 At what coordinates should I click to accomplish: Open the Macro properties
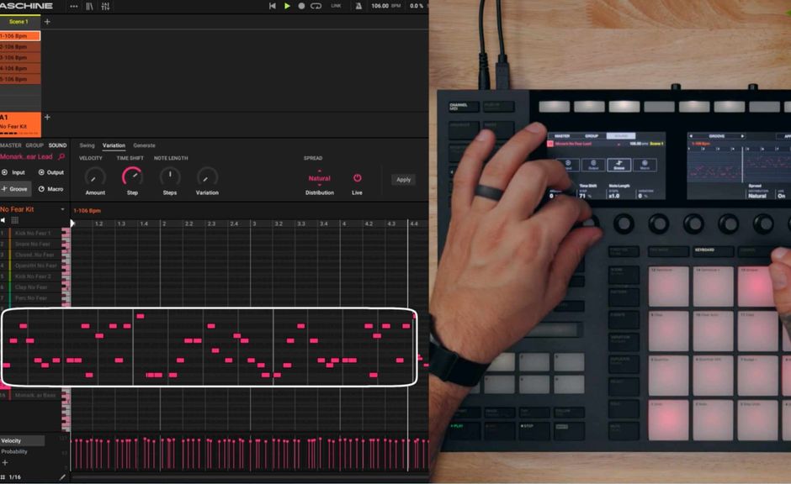click(51, 189)
